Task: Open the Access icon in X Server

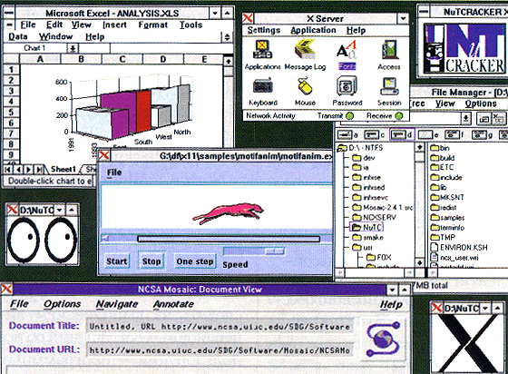Action: coord(389,54)
